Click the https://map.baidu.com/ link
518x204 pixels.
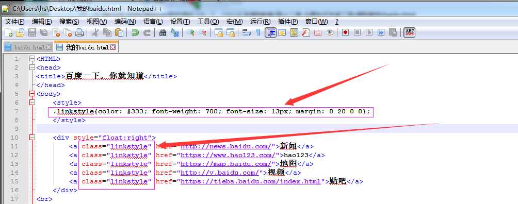[226, 164]
